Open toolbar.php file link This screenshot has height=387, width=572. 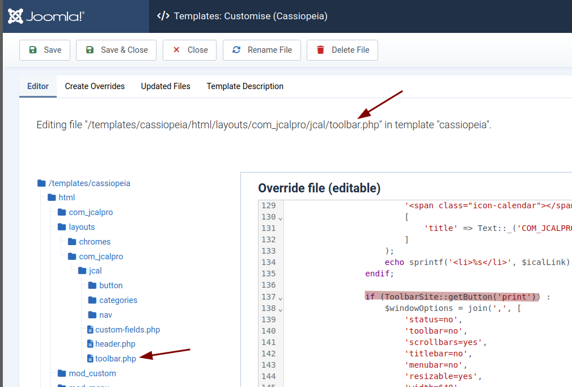[x=116, y=359]
